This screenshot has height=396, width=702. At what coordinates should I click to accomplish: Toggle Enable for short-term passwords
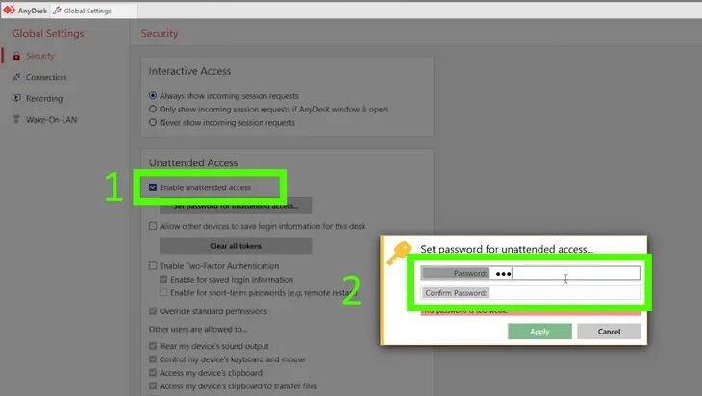click(x=163, y=292)
